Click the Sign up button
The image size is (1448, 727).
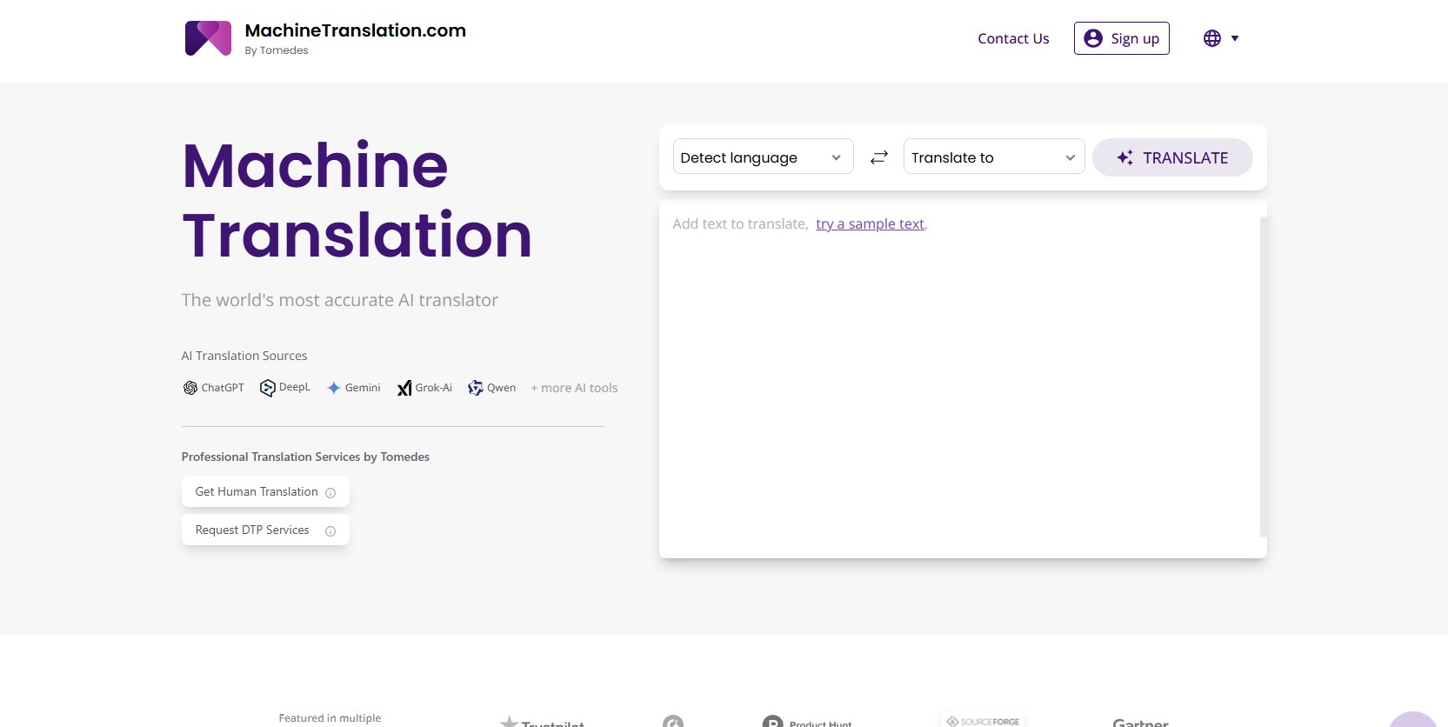tap(1121, 38)
